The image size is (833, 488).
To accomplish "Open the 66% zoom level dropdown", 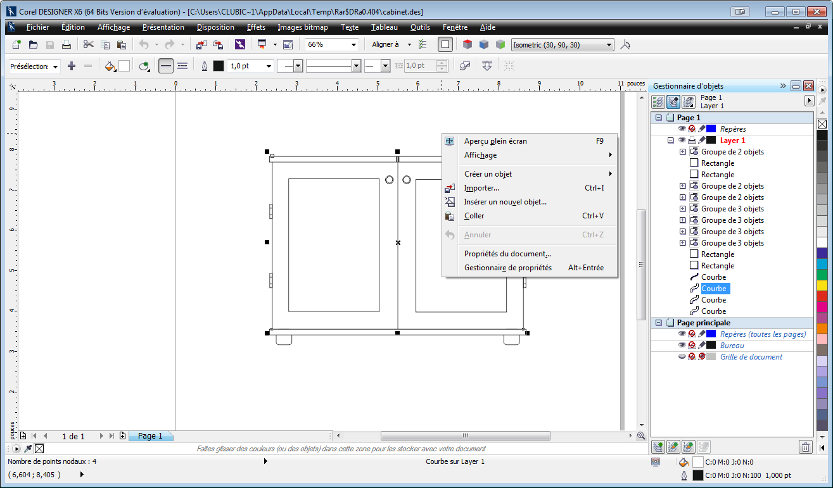I will click(353, 45).
